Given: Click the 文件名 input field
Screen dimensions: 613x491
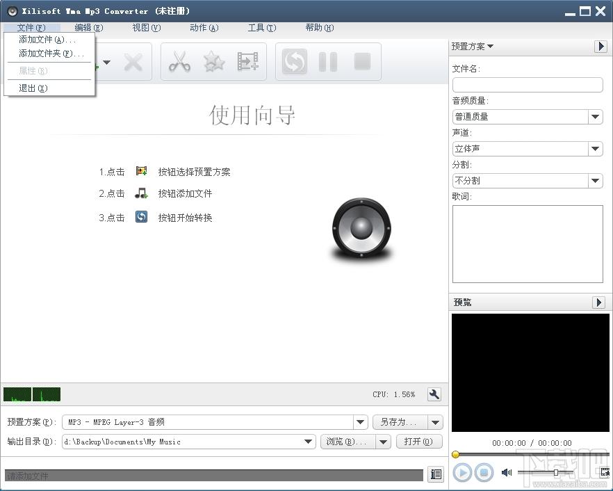Looking at the screenshot, I should coord(528,85).
